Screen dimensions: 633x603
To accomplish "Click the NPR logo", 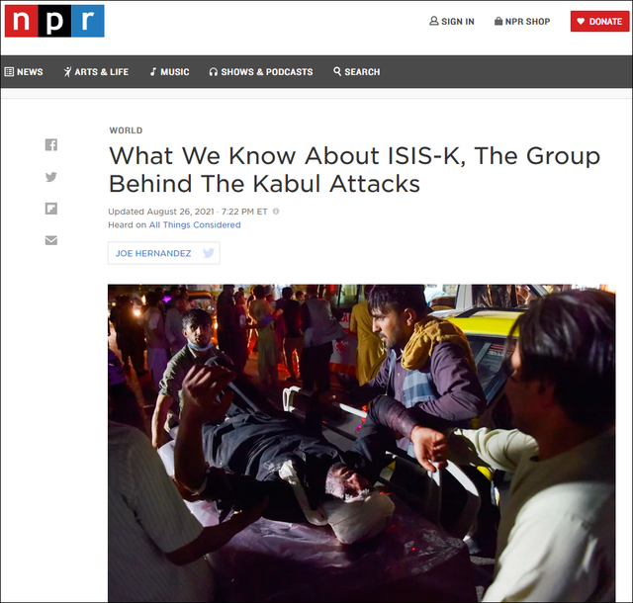I will pyautogui.click(x=54, y=21).
